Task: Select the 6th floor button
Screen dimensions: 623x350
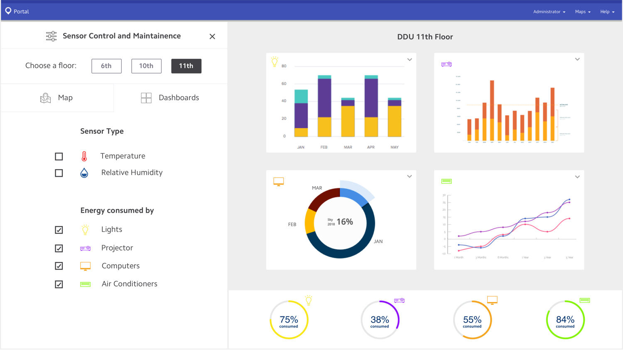Action: (106, 66)
